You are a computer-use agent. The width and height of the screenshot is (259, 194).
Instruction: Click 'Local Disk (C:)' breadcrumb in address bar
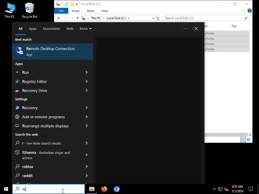point(116,18)
